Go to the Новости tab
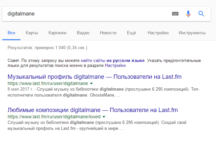 tap(108, 33)
